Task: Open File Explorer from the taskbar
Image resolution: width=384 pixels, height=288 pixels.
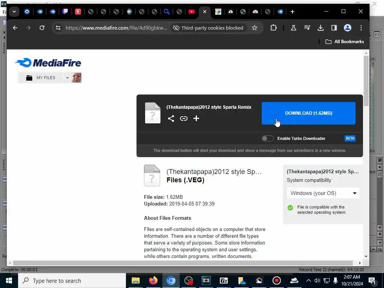Action: [x=135, y=280]
